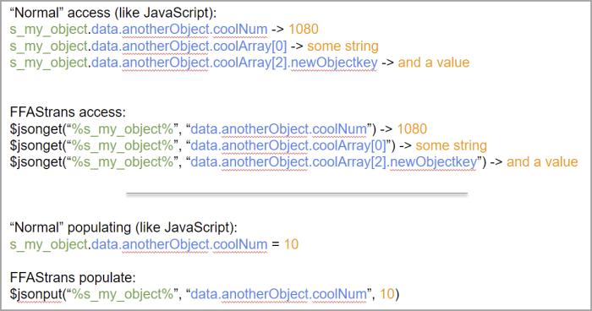Click the orange 10 argument in $jsonput

click(387, 294)
